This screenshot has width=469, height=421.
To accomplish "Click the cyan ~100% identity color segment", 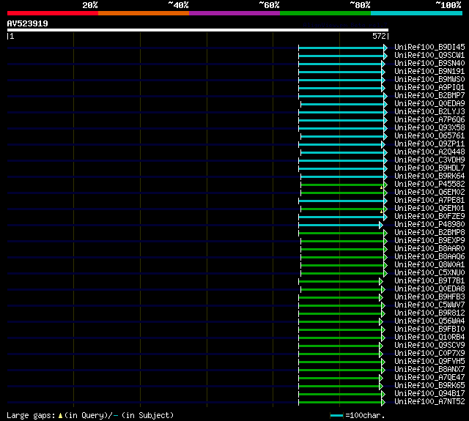I will [416, 13].
